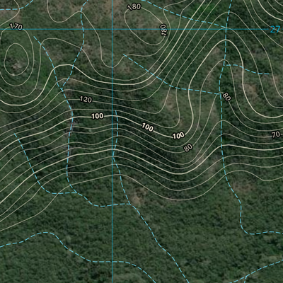
Task: Select the "100" label adjacent to "80"
Action: pyautogui.click(x=178, y=136)
